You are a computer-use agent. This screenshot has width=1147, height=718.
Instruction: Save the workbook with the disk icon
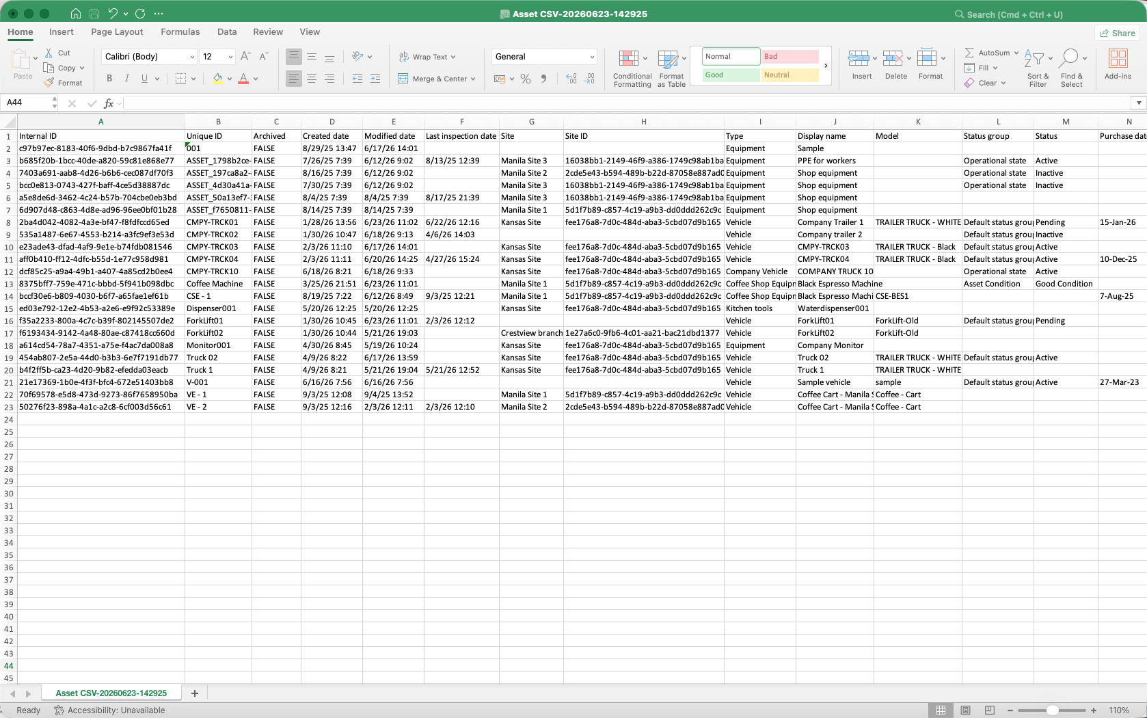(94, 14)
